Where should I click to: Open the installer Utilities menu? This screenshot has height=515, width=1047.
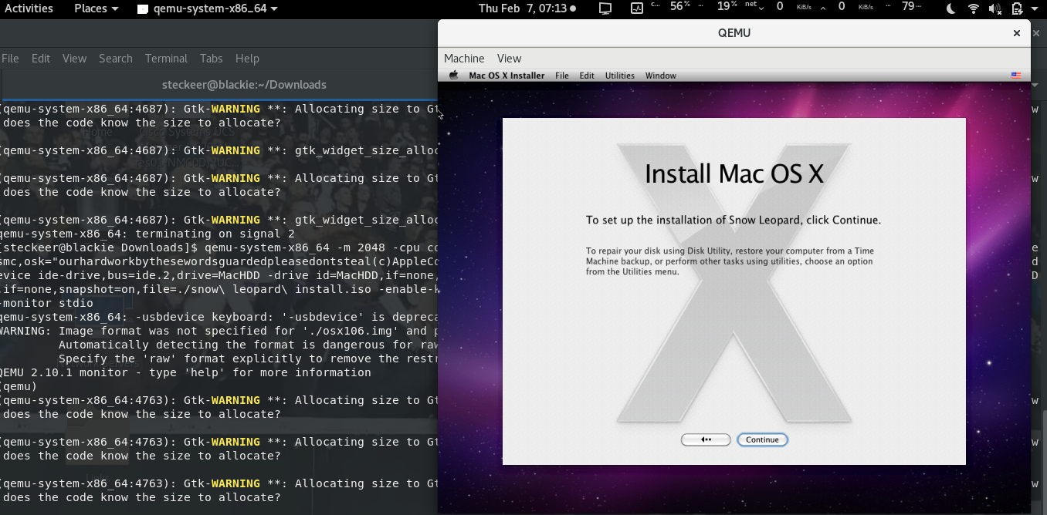click(x=619, y=76)
